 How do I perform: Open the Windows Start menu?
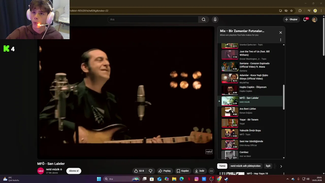(x=99, y=179)
